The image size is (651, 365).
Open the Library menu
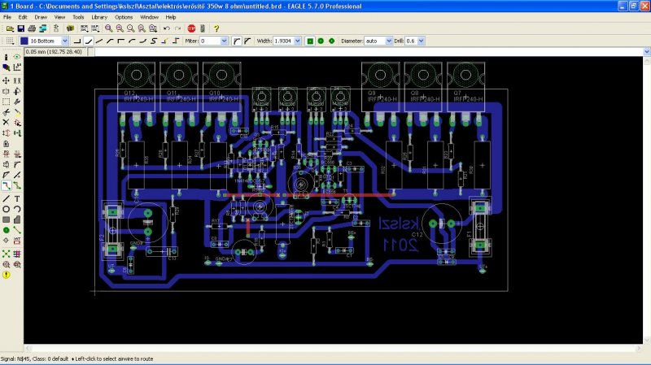[x=99, y=17]
